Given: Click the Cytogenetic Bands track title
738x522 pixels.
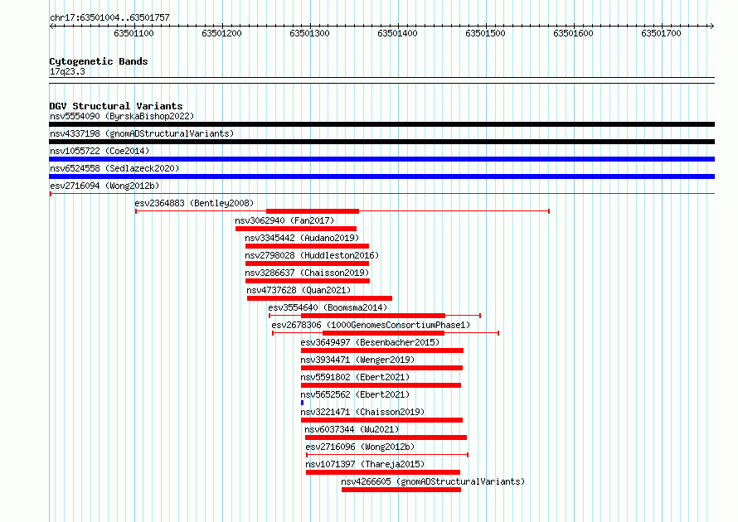Looking at the screenshot, I should coord(99,61).
